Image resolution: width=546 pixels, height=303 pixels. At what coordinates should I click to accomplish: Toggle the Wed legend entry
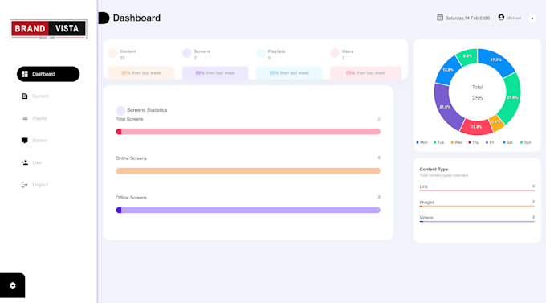click(x=457, y=142)
